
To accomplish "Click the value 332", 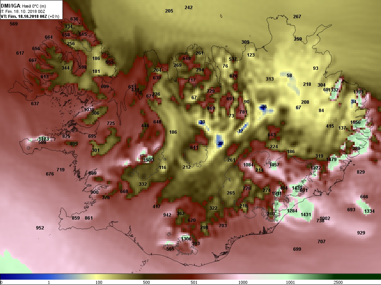I will pyautogui.click(x=143, y=184).
